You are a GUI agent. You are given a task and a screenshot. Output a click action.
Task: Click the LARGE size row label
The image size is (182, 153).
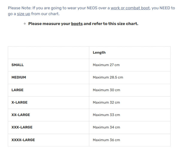(x=17, y=90)
